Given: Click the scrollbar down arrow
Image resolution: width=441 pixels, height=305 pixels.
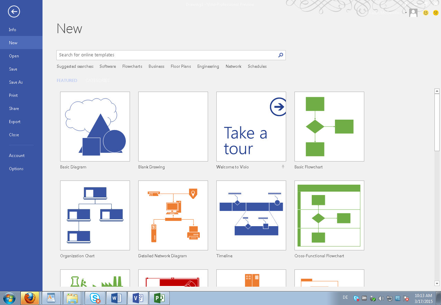Looking at the screenshot, I should [x=437, y=283].
